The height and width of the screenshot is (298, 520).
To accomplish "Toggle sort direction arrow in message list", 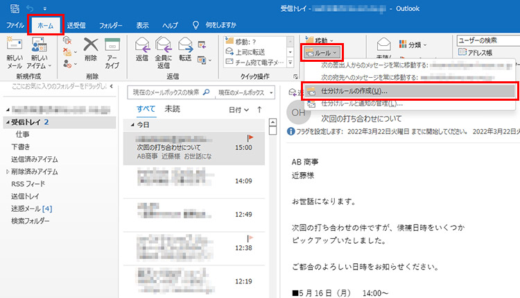I will 259,110.
